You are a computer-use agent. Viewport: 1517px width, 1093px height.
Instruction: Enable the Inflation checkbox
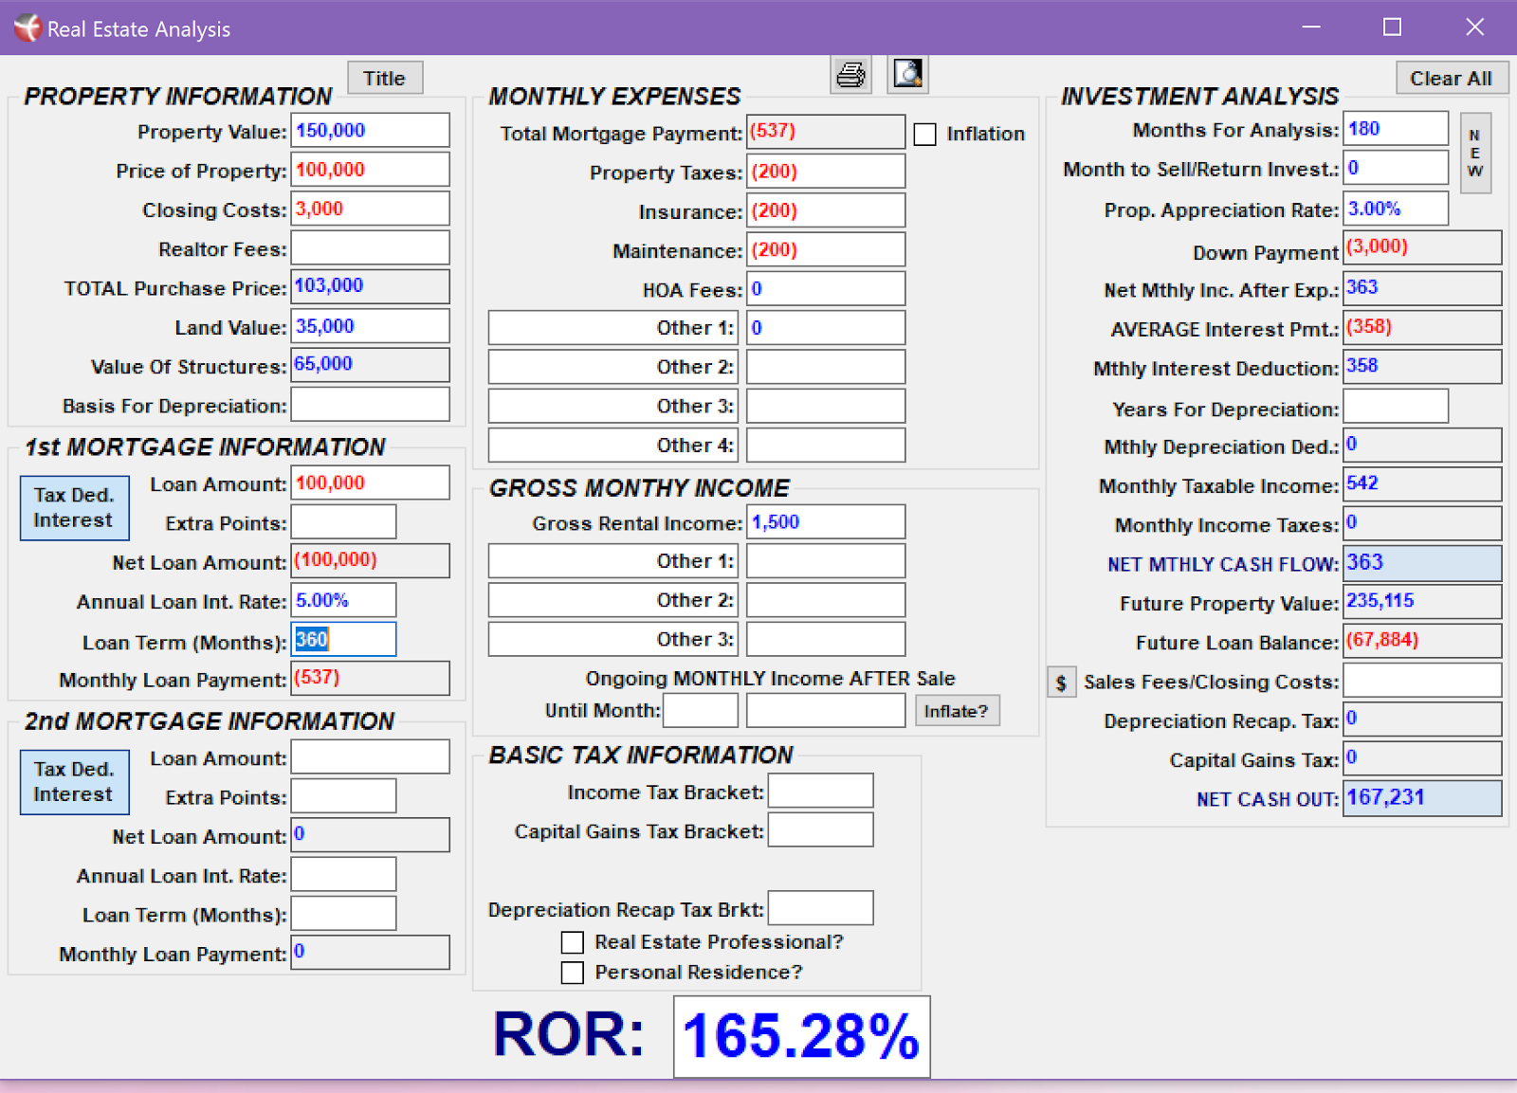pos(924,135)
